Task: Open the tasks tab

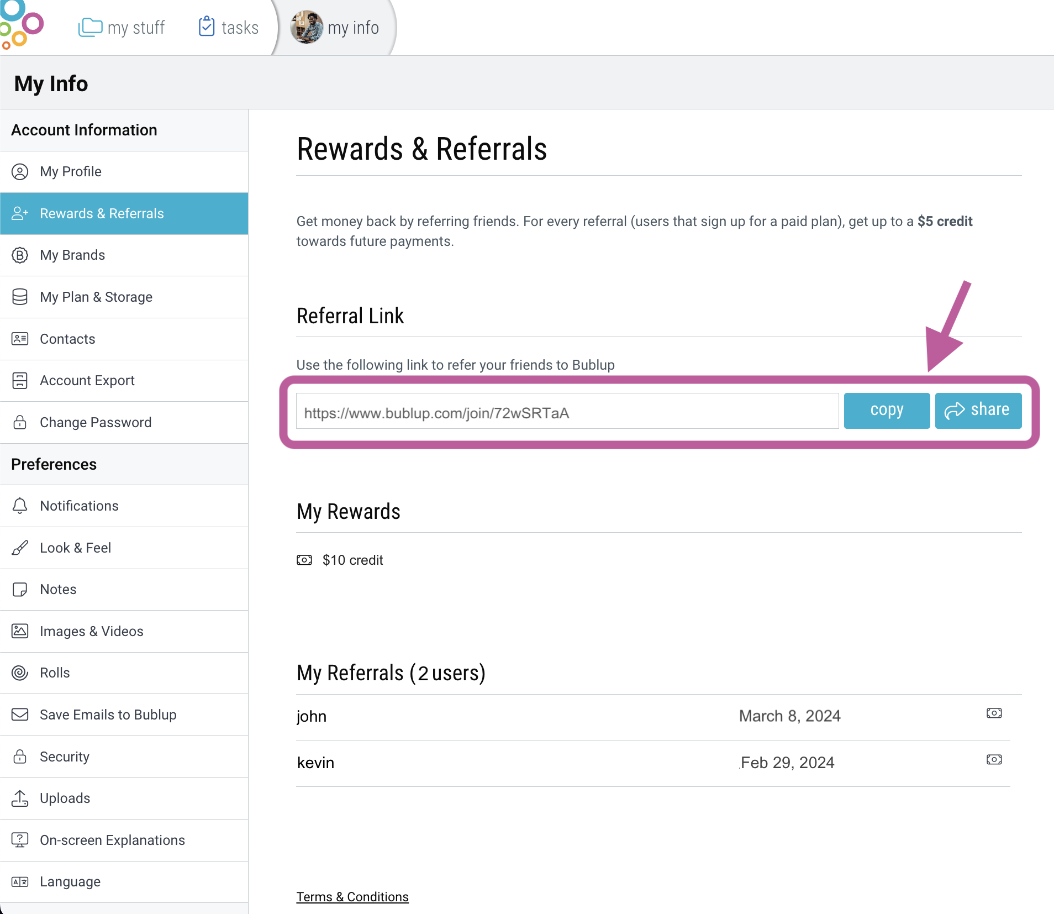Action: click(x=228, y=27)
